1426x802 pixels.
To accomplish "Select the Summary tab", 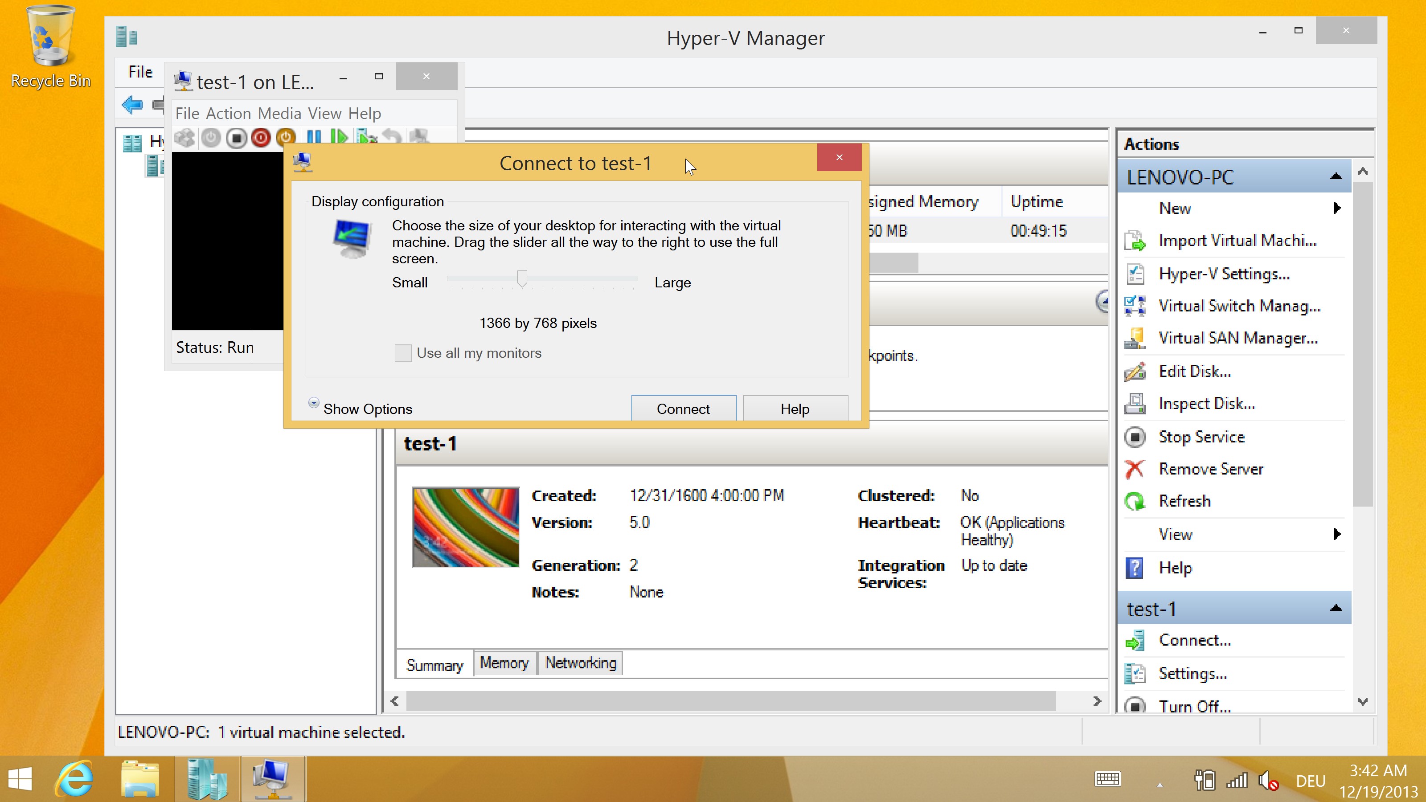I will 434,665.
